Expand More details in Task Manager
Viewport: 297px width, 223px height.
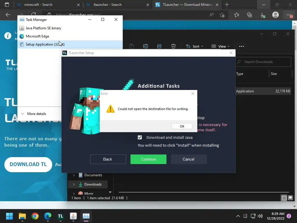tap(34, 114)
